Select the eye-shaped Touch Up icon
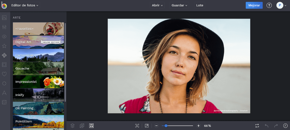The height and width of the screenshot is (130, 290). [4, 36]
